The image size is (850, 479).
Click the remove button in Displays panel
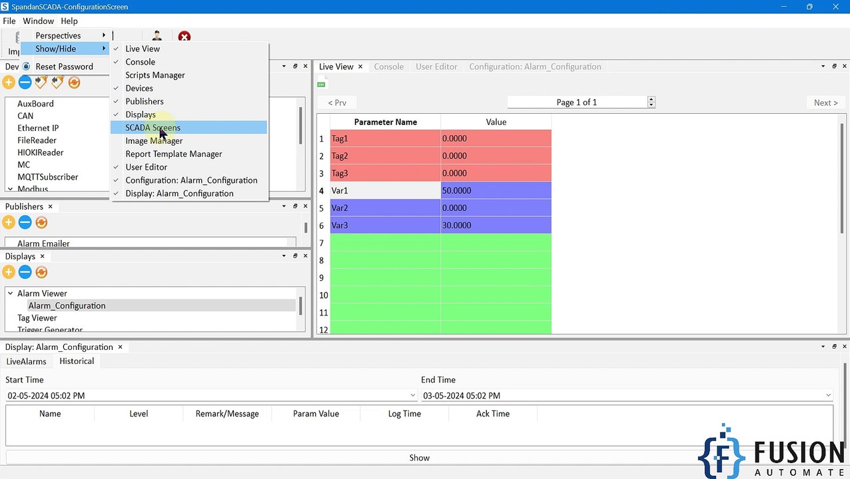click(25, 272)
